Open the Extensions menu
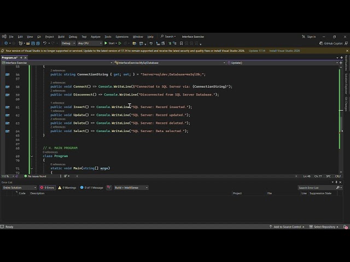The height and width of the screenshot is (262, 350). (122, 37)
